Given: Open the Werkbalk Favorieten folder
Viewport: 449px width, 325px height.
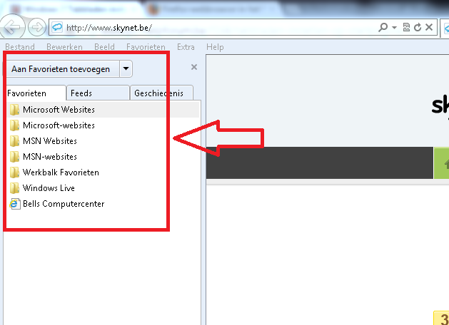Looking at the screenshot, I should (103, 172).
